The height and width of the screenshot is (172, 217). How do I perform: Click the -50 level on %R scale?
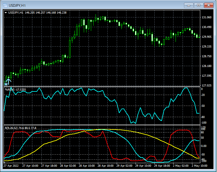(x=203, y=106)
